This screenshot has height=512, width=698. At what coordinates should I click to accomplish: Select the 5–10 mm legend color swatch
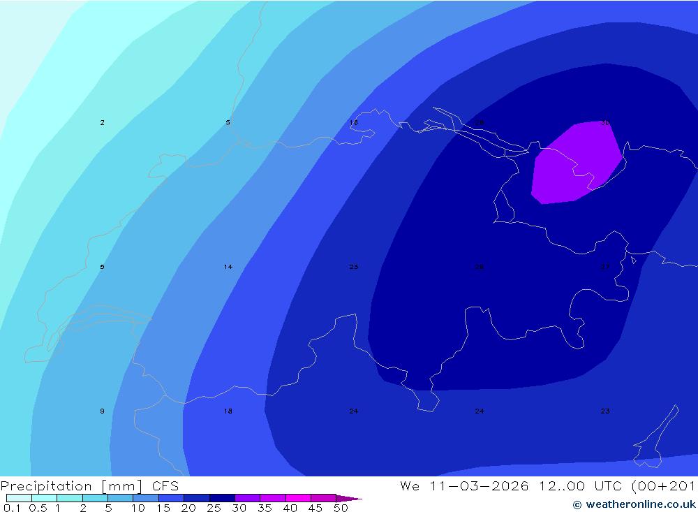(120, 498)
